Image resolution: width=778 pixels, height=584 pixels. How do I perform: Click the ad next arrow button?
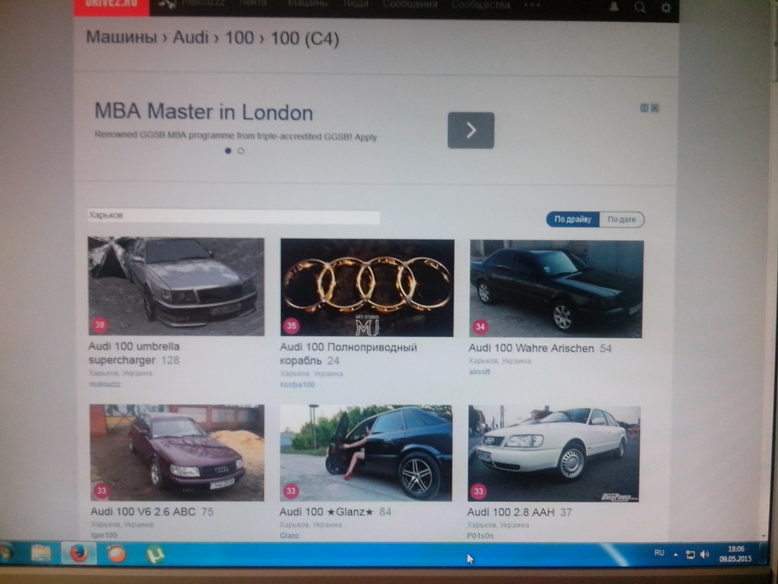(471, 130)
